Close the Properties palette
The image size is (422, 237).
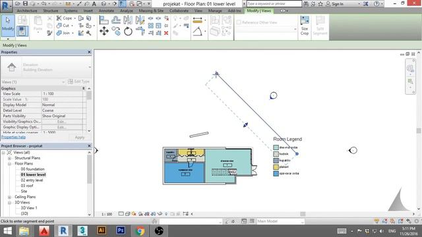point(89,52)
